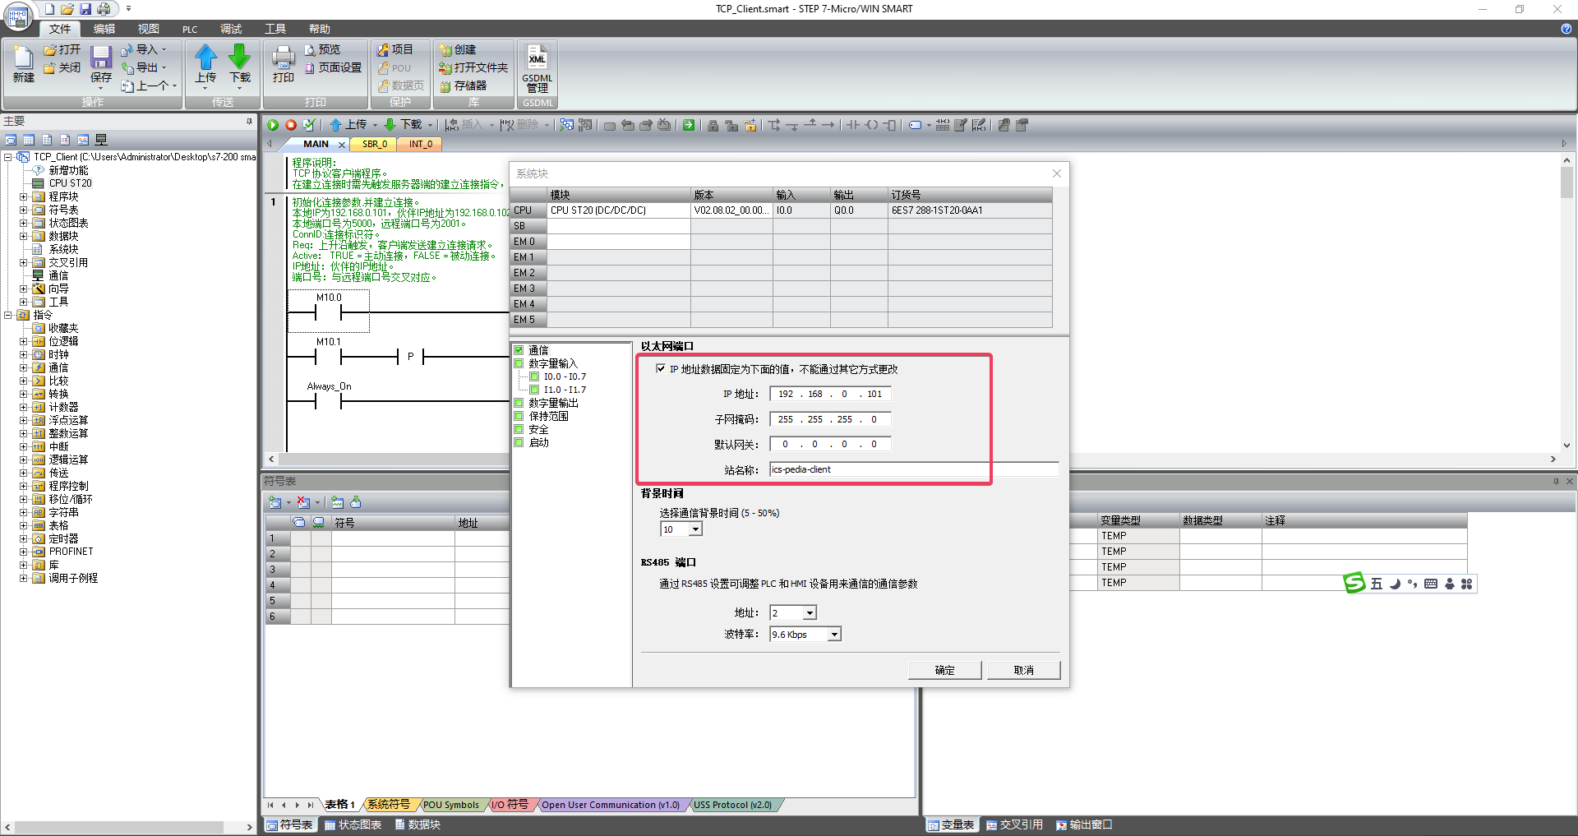Click the quick access print icon in title bar

(104, 9)
